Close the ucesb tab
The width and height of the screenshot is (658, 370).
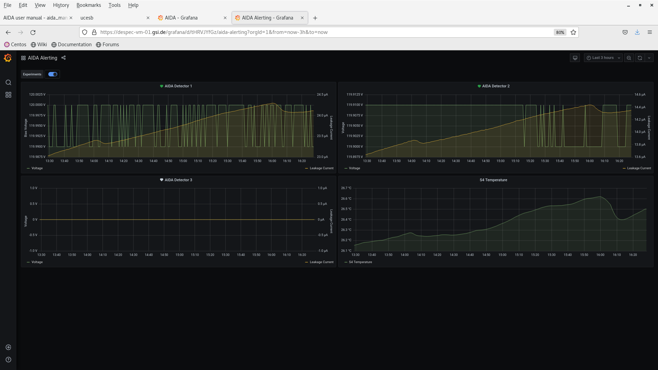[148, 18]
